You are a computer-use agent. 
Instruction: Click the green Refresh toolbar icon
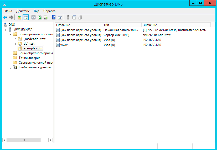pos(40,18)
